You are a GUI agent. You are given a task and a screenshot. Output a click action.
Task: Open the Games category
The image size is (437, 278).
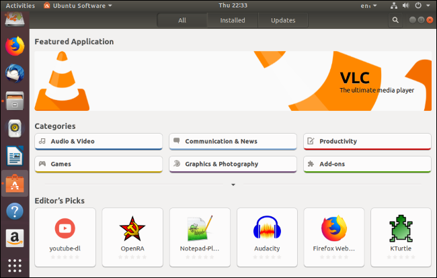pyautogui.click(x=98, y=164)
